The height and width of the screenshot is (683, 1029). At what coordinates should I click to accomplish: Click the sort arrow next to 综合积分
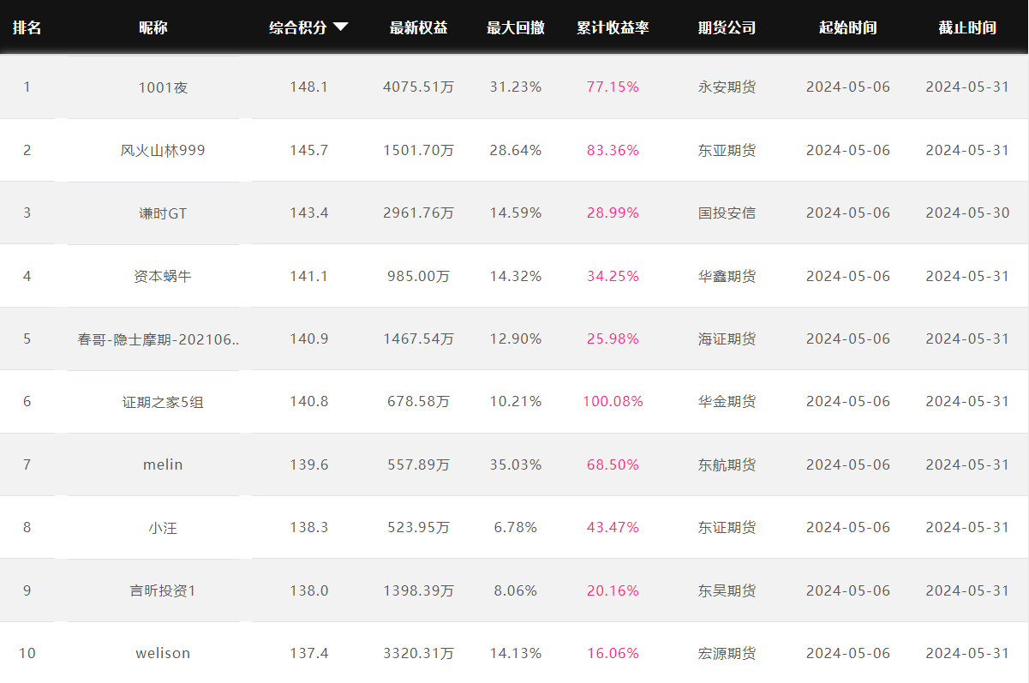(x=340, y=27)
